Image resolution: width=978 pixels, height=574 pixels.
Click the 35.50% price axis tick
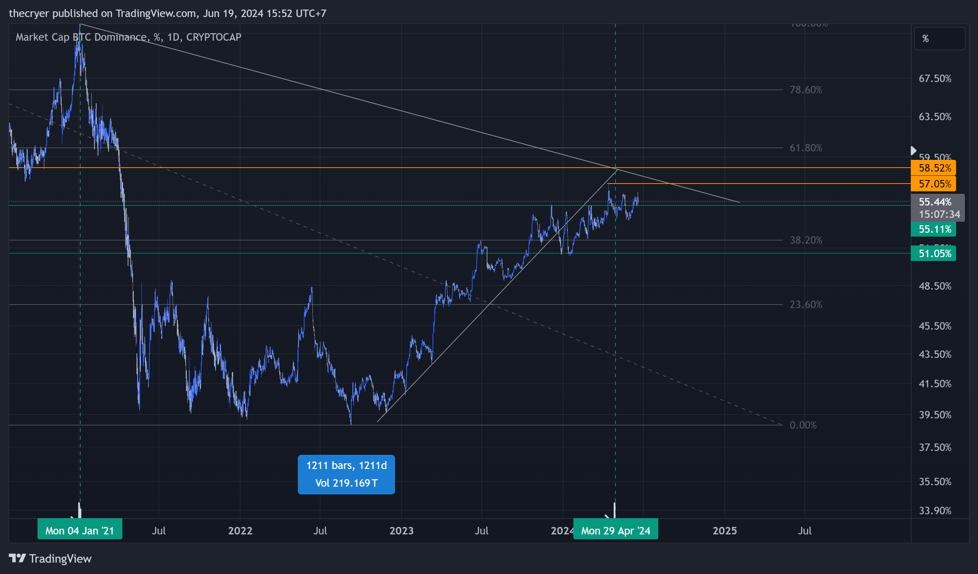coord(934,482)
